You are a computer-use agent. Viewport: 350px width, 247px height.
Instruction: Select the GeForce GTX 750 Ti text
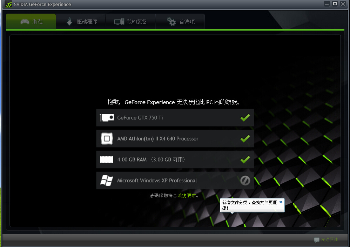coord(140,118)
